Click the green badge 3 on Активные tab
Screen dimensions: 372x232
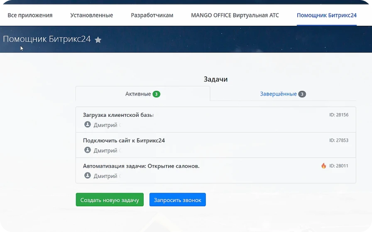click(x=157, y=94)
